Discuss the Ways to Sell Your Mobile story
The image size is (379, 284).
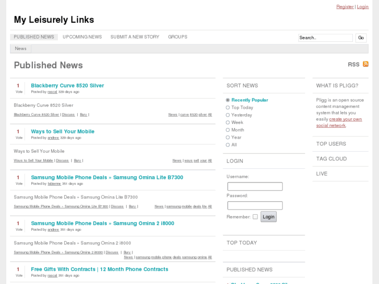point(63,160)
